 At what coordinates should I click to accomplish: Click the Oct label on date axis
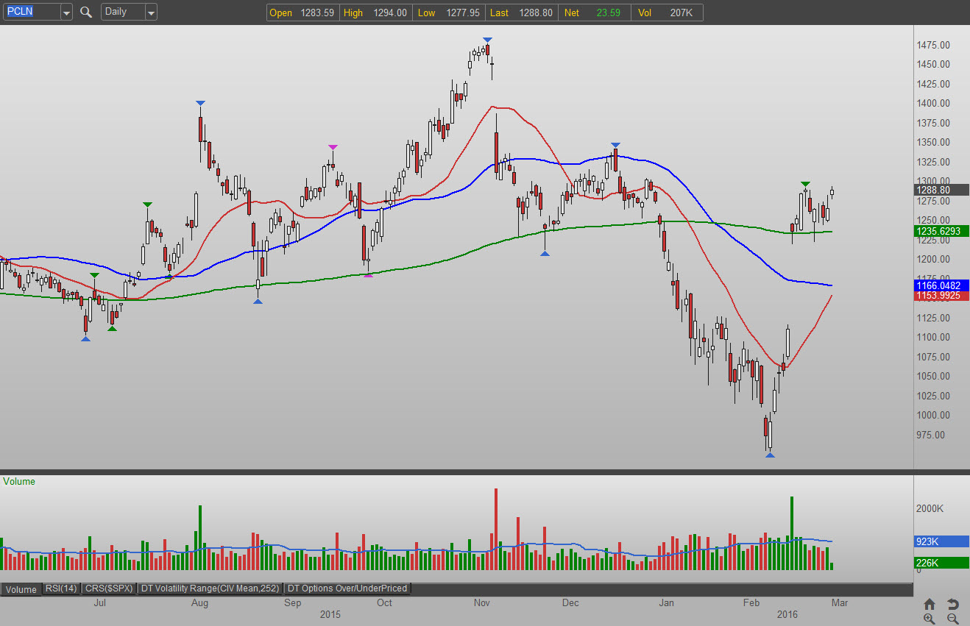384,603
